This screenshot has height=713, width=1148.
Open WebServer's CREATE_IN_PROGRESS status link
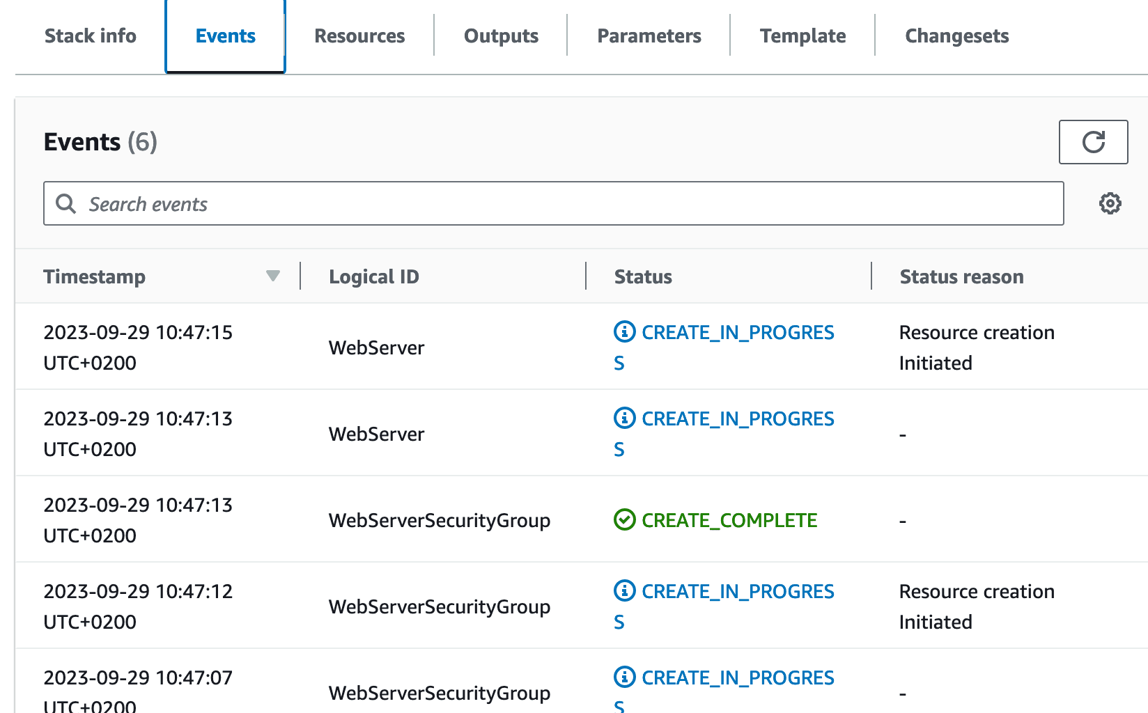click(738, 332)
